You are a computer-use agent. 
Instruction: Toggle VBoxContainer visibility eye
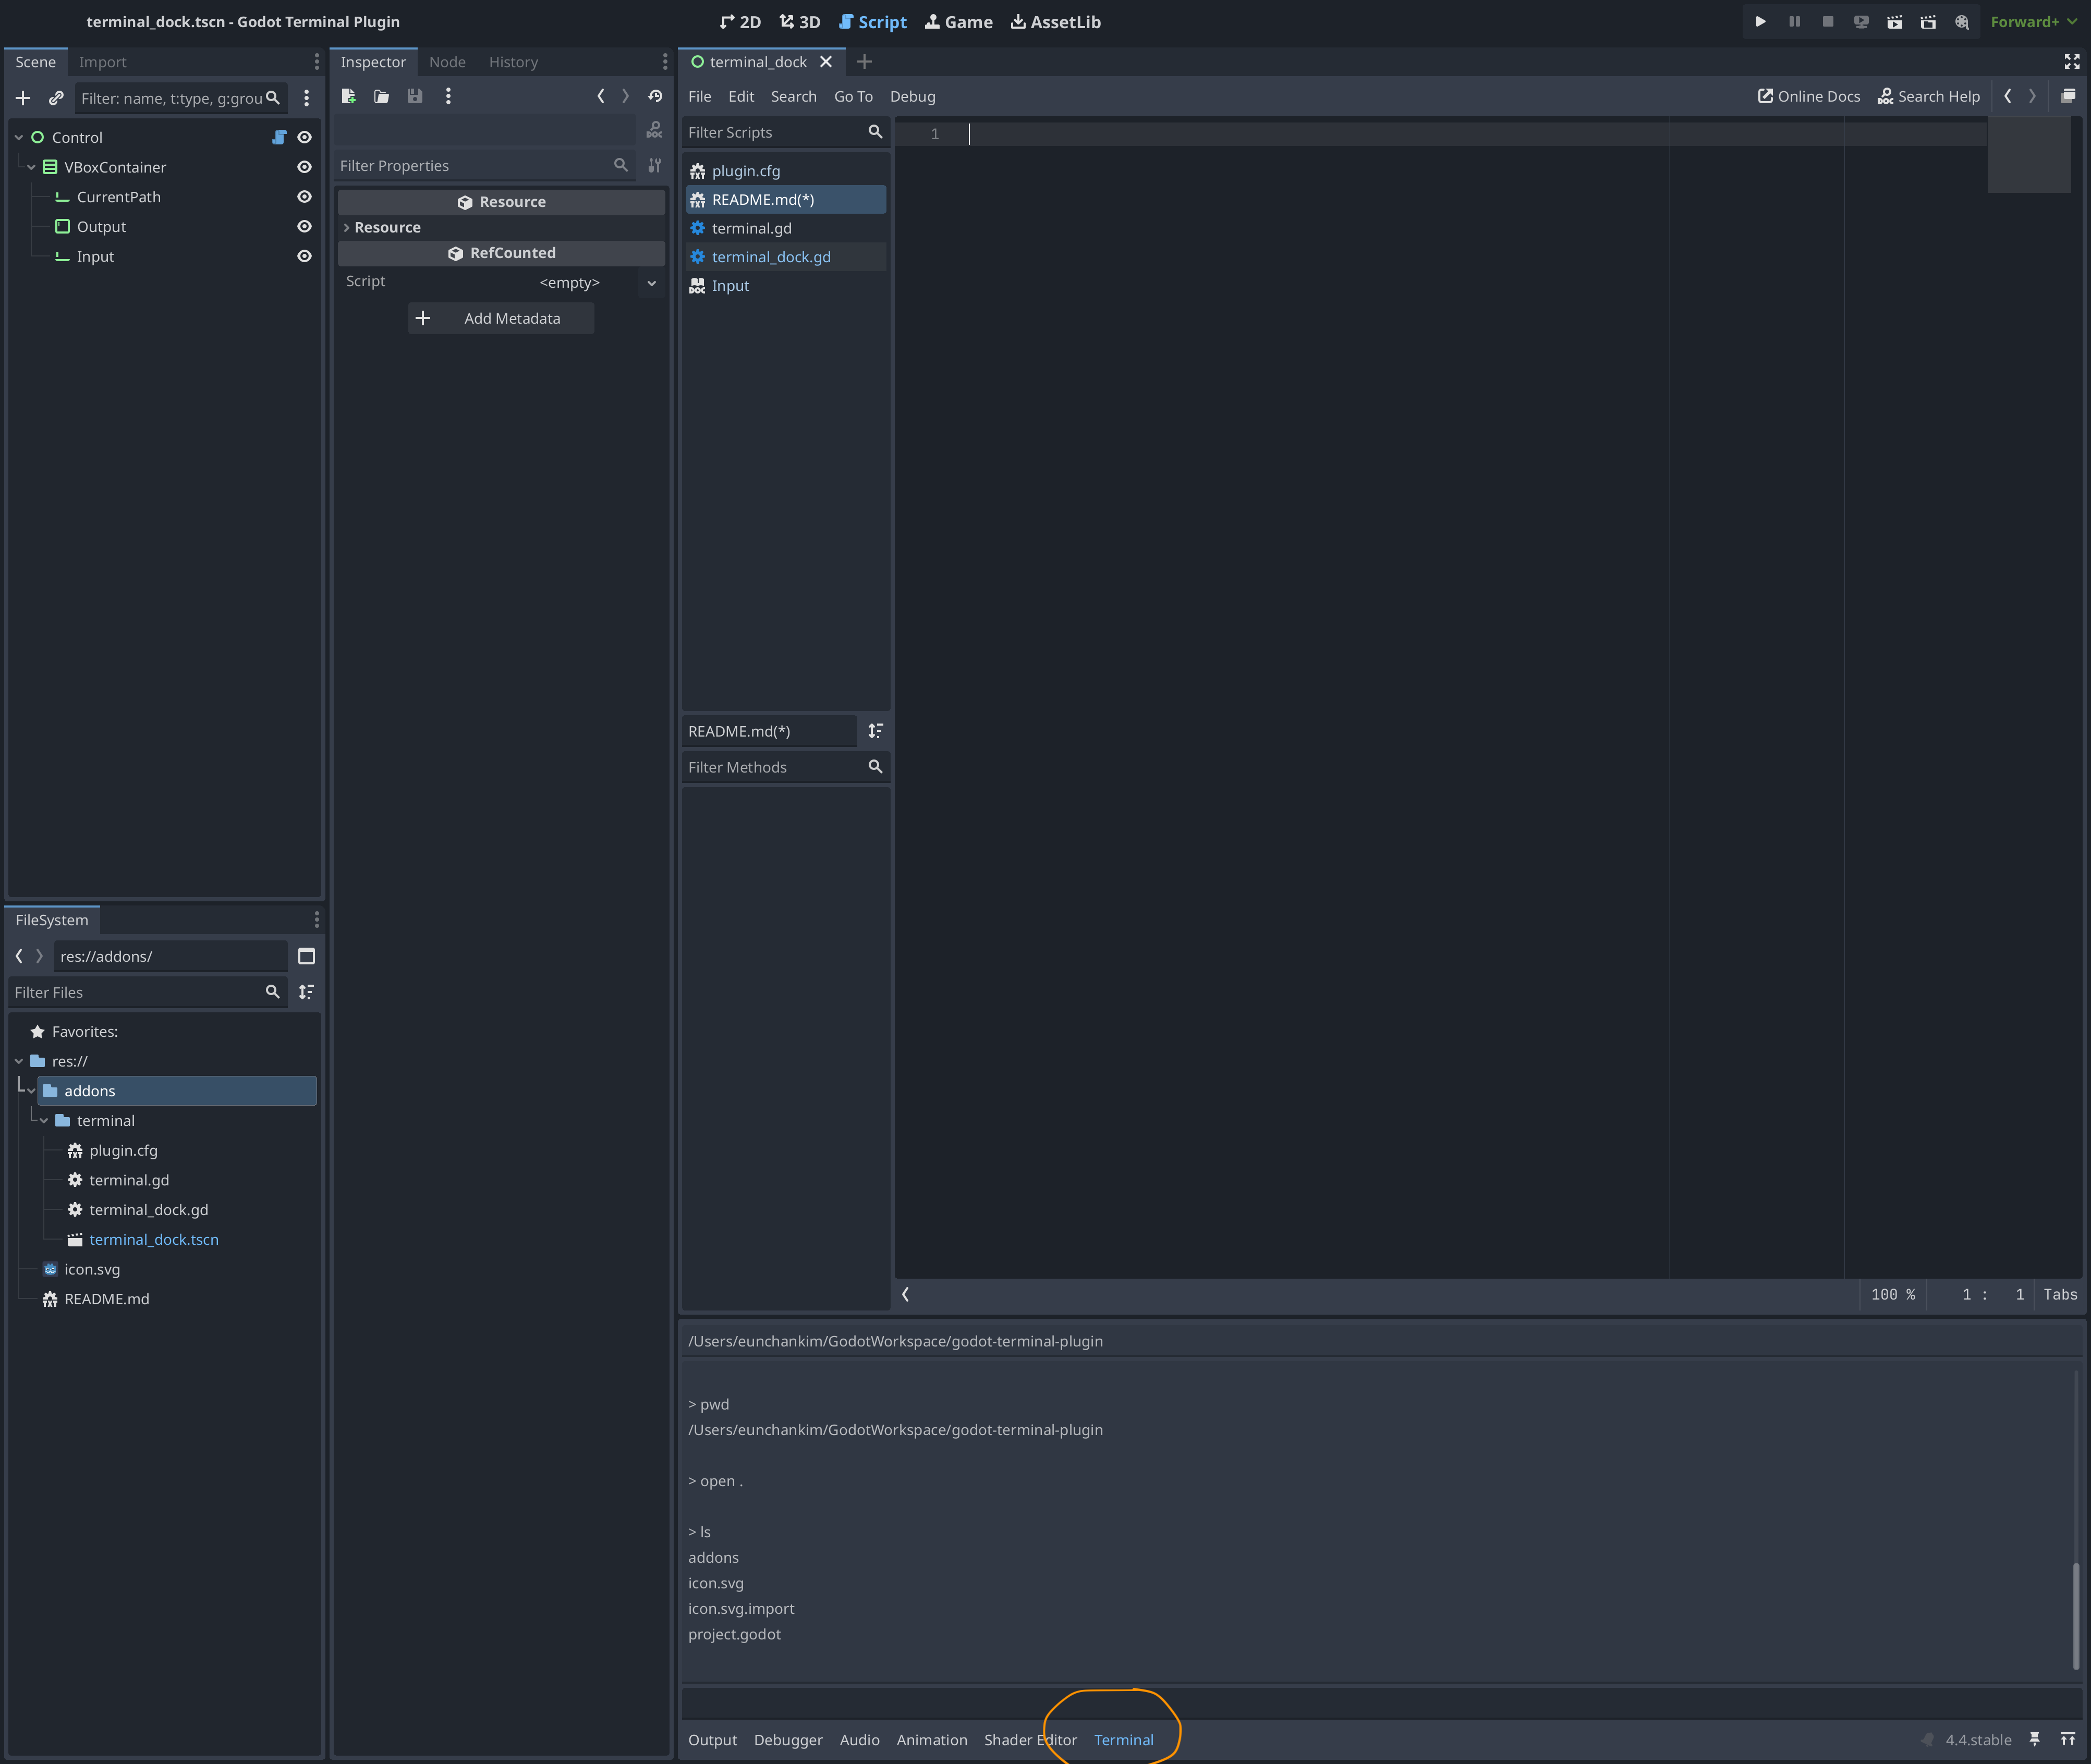pos(304,167)
